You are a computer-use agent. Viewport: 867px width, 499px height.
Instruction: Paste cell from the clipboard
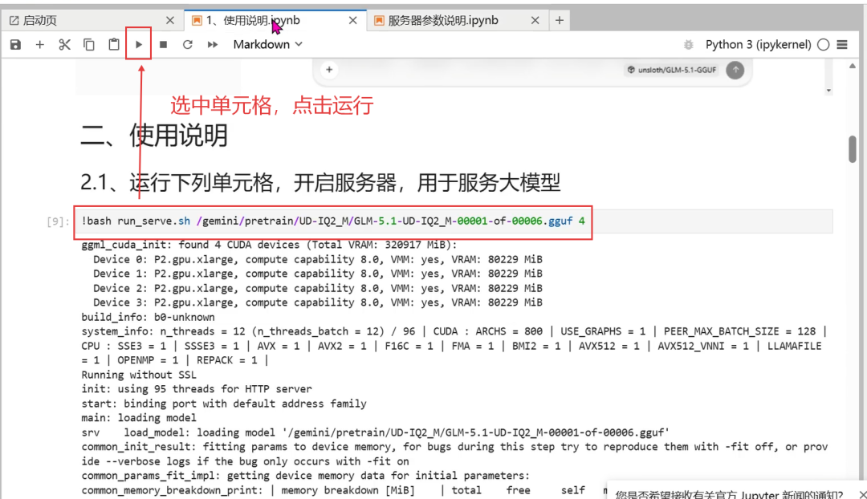coord(114,45)
